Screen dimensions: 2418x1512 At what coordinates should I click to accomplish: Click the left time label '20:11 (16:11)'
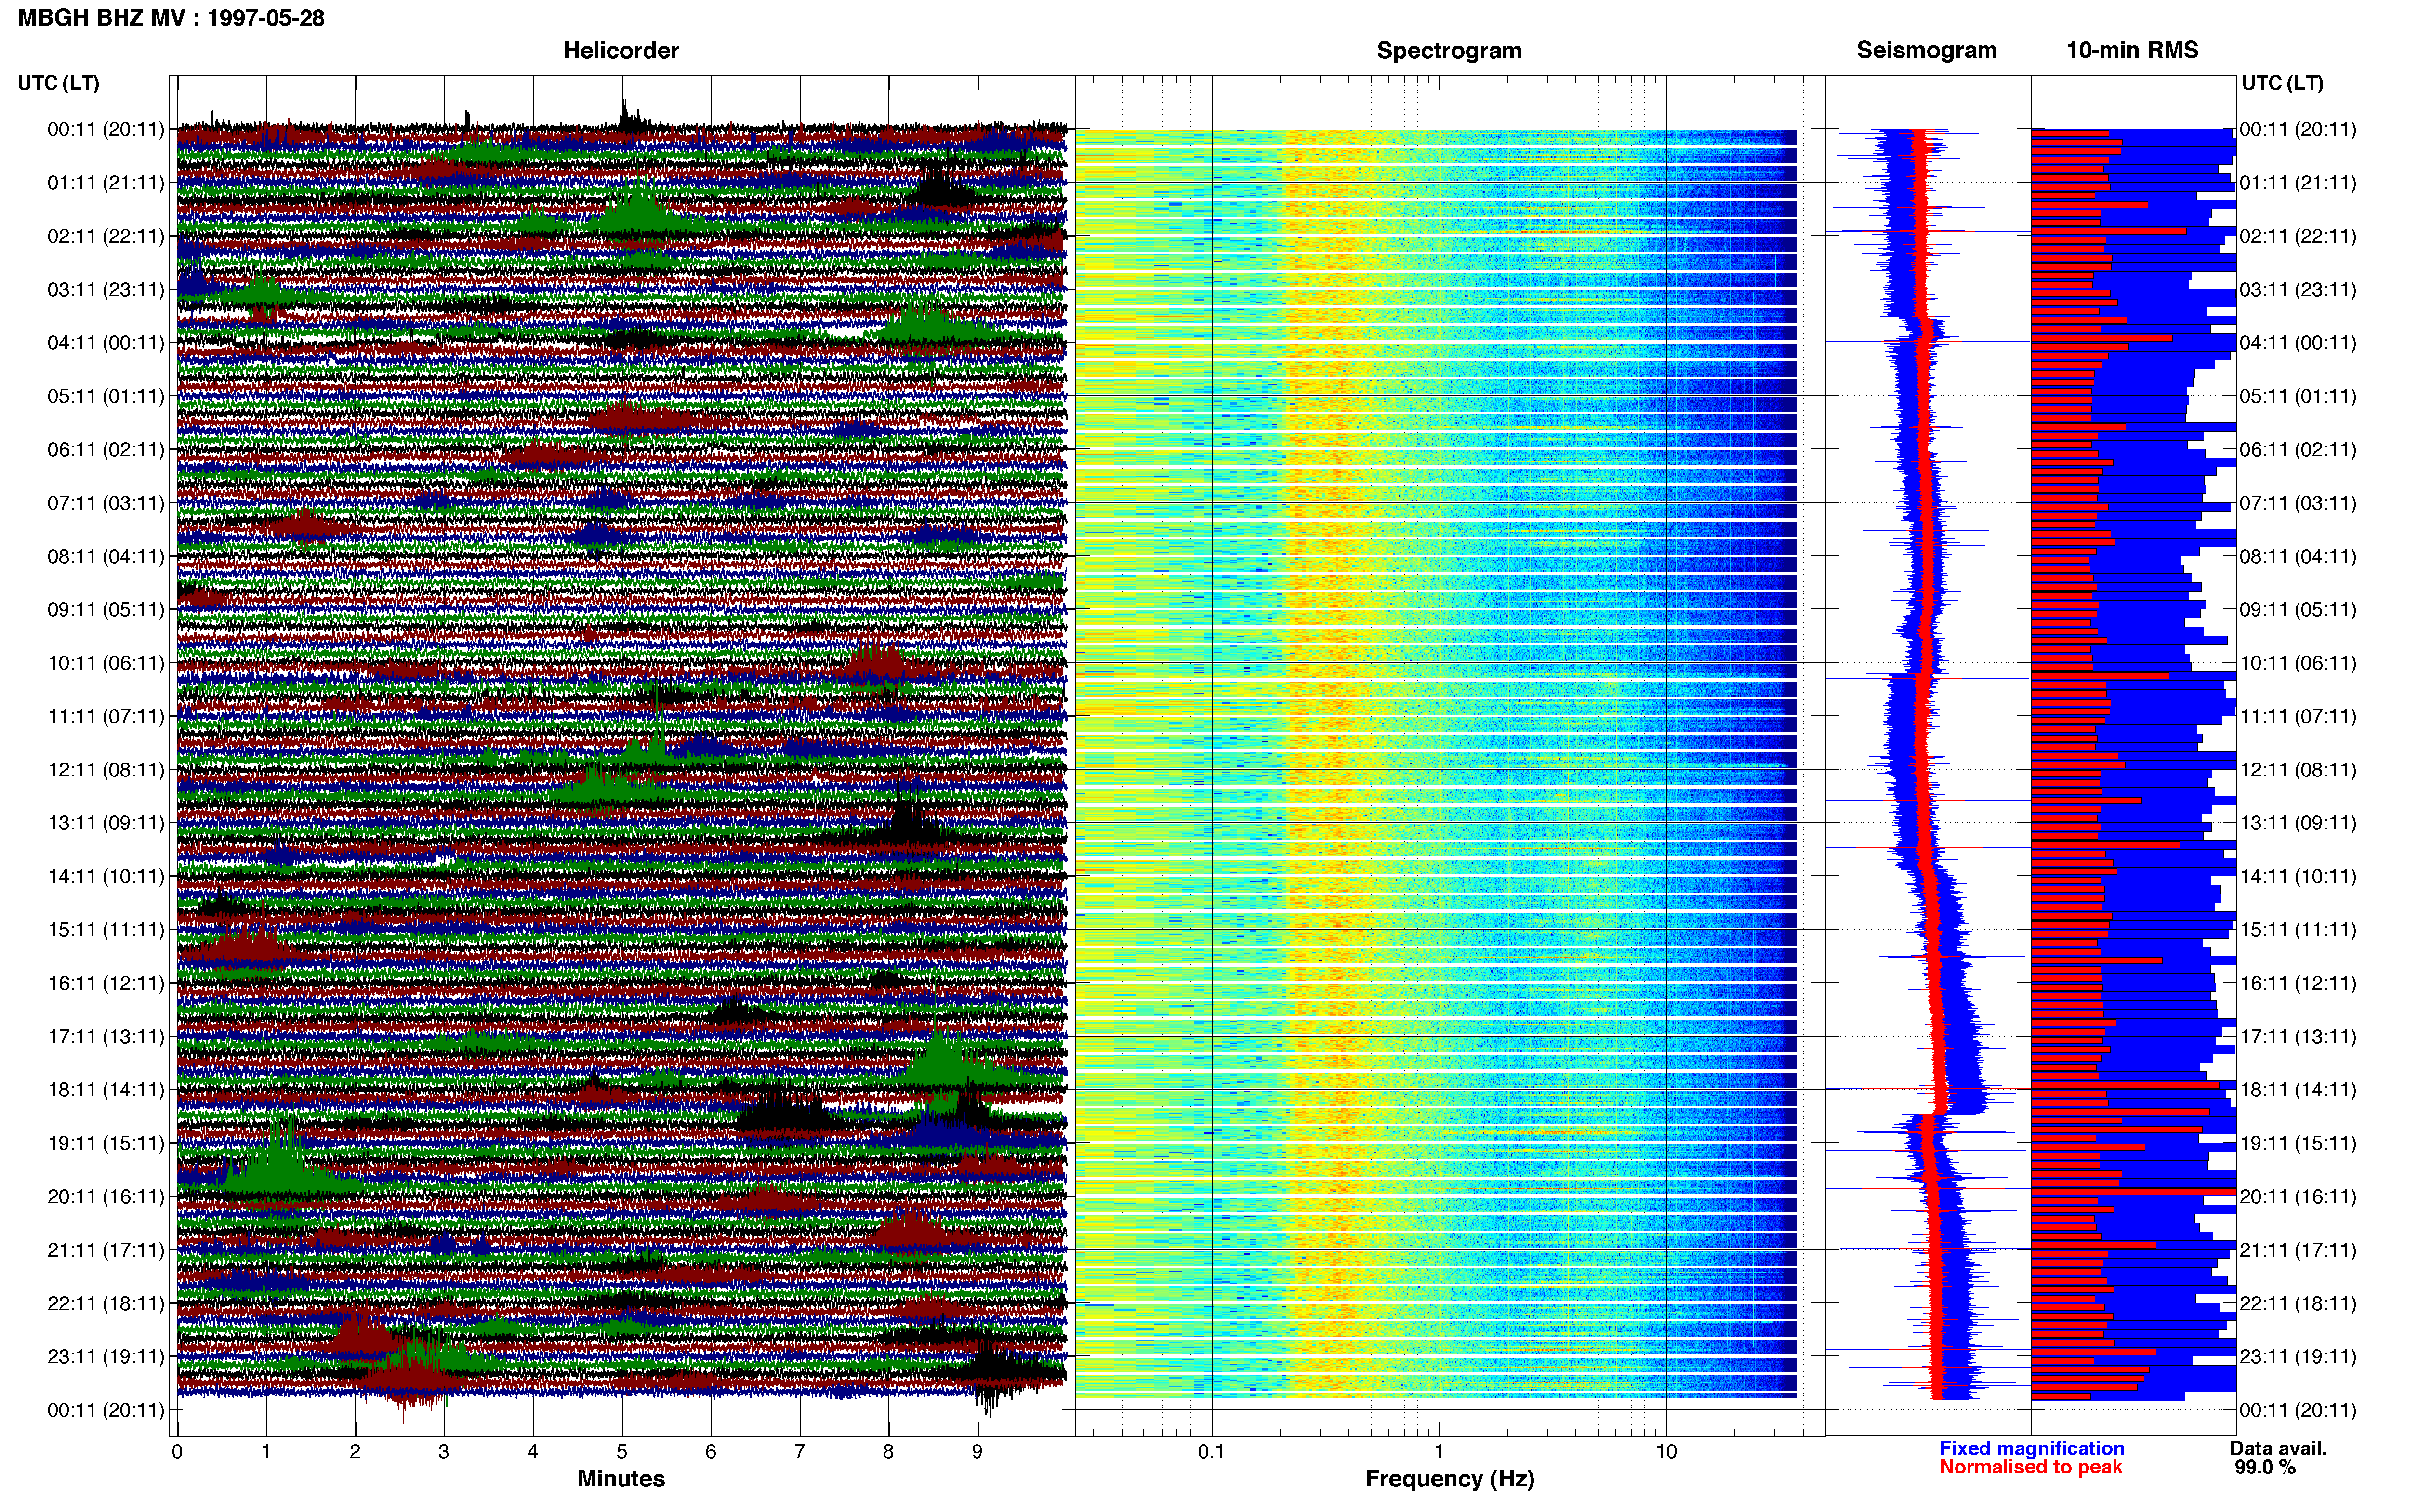click(106, 1197)
